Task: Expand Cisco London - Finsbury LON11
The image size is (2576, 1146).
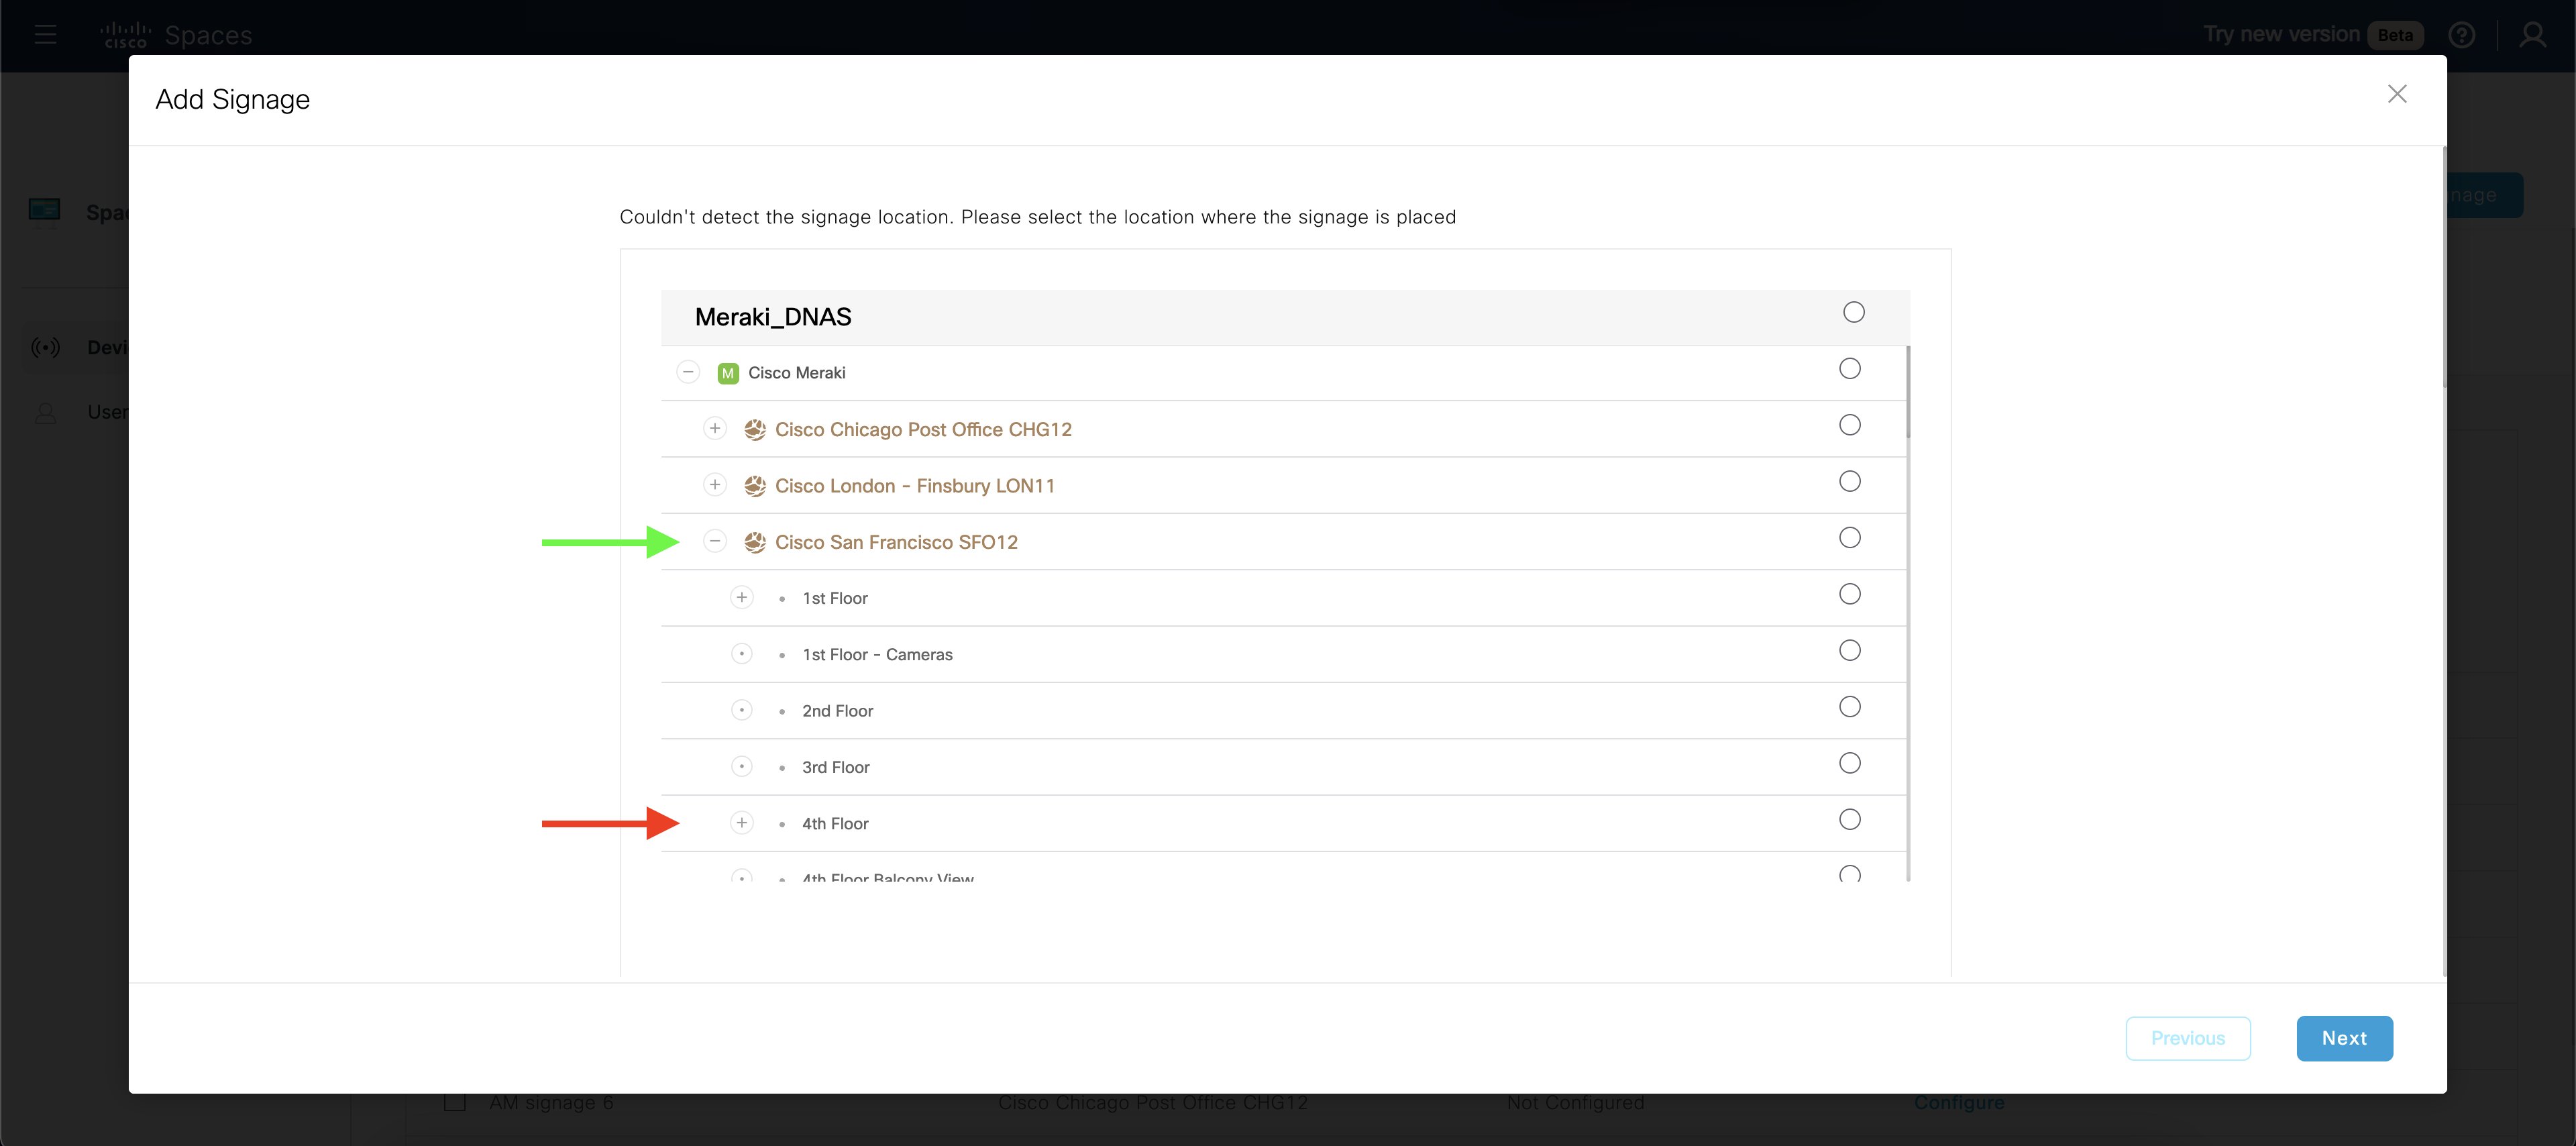Action: click(715, 484)
